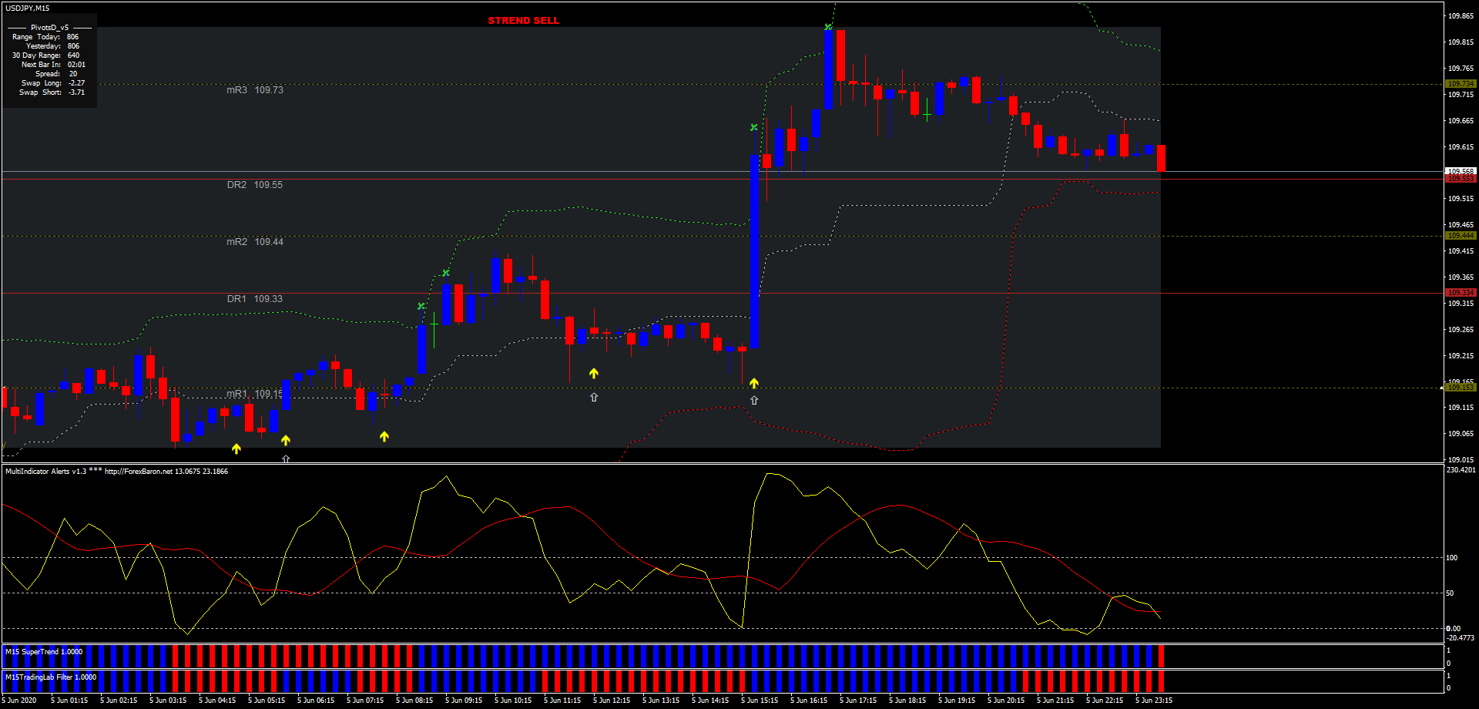The width and height of the screenshot is (1479, 709).
Task: Click the green X exit mark above the tall blue spike candle
Action: click(753, 127)
